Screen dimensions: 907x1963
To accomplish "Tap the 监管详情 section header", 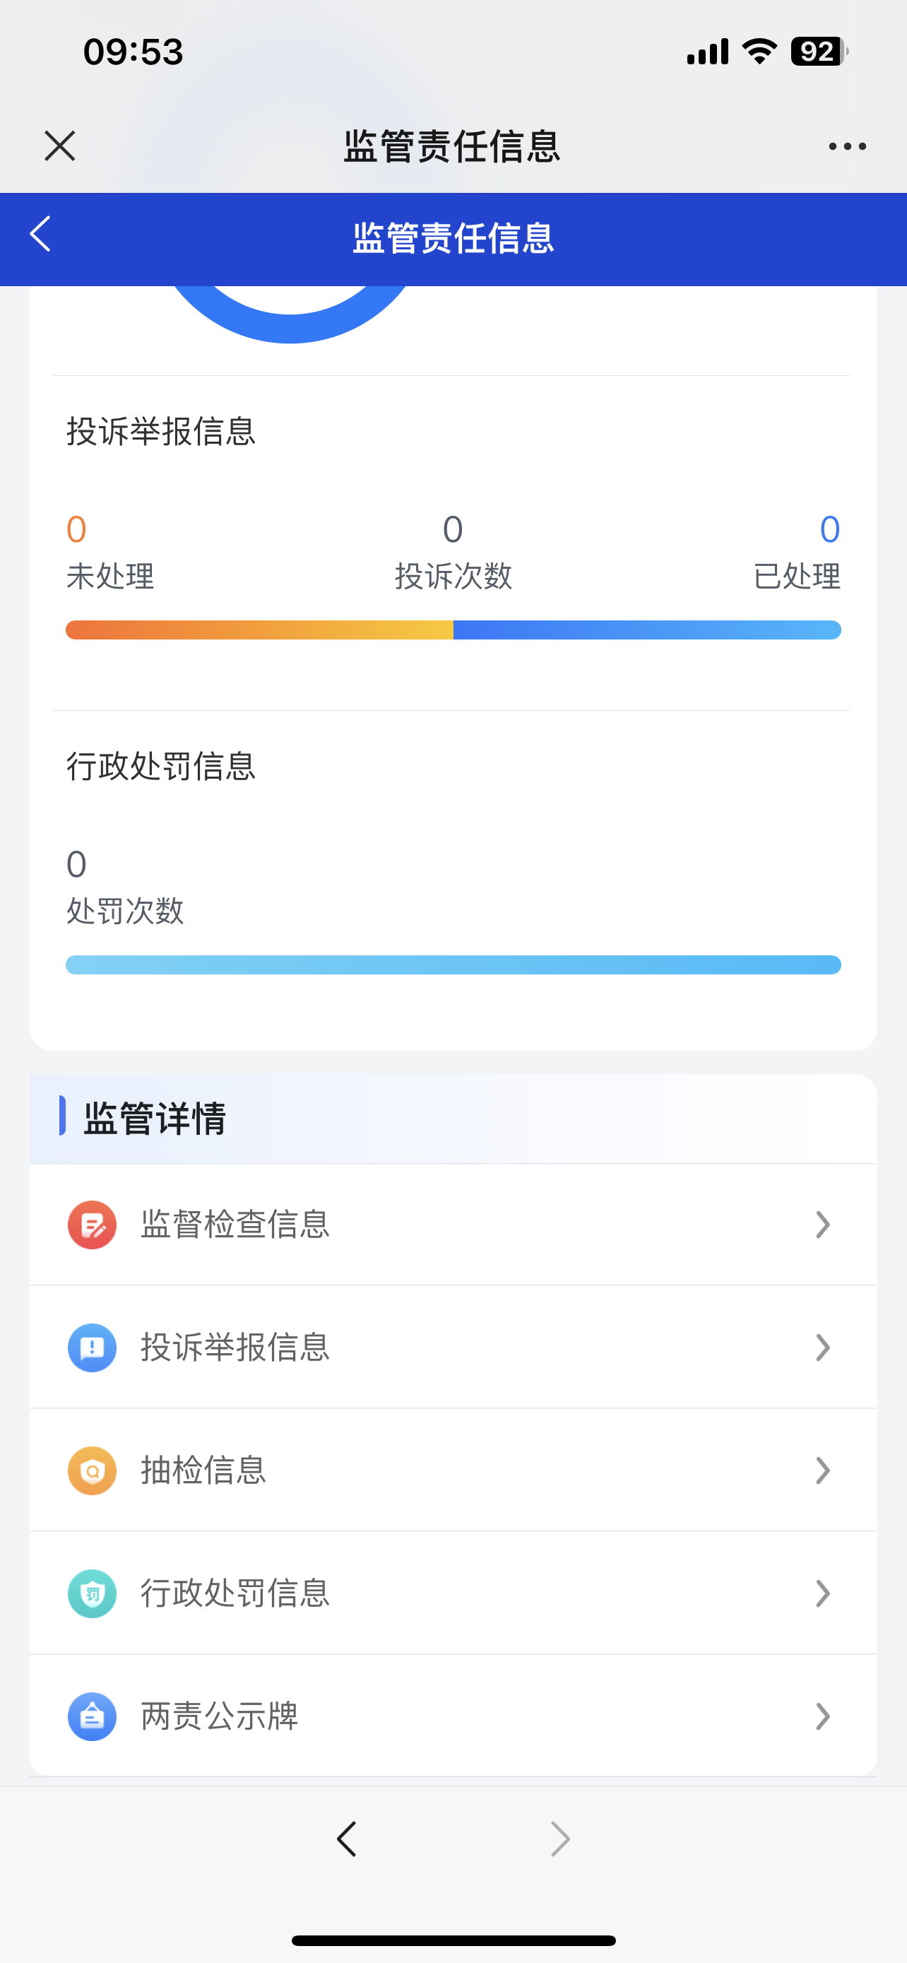I will point(155,1118).
